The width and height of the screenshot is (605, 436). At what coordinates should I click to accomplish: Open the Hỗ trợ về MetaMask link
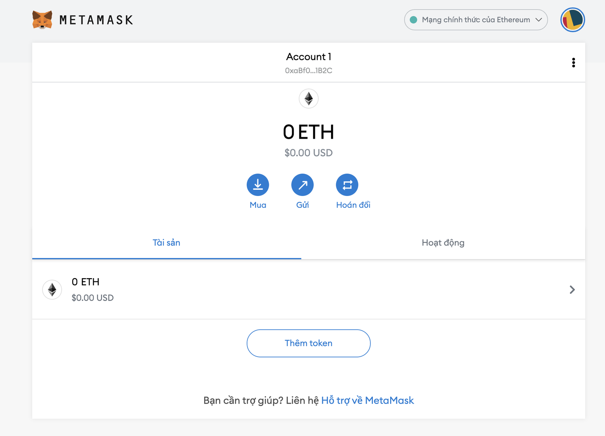click(367, 400)
